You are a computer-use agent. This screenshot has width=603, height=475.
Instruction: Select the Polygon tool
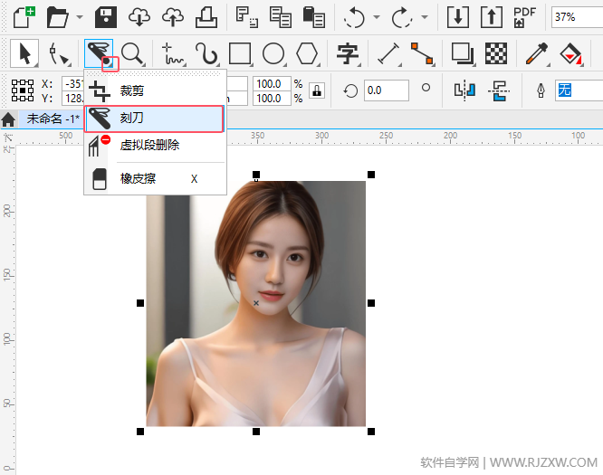coord(307,53)
